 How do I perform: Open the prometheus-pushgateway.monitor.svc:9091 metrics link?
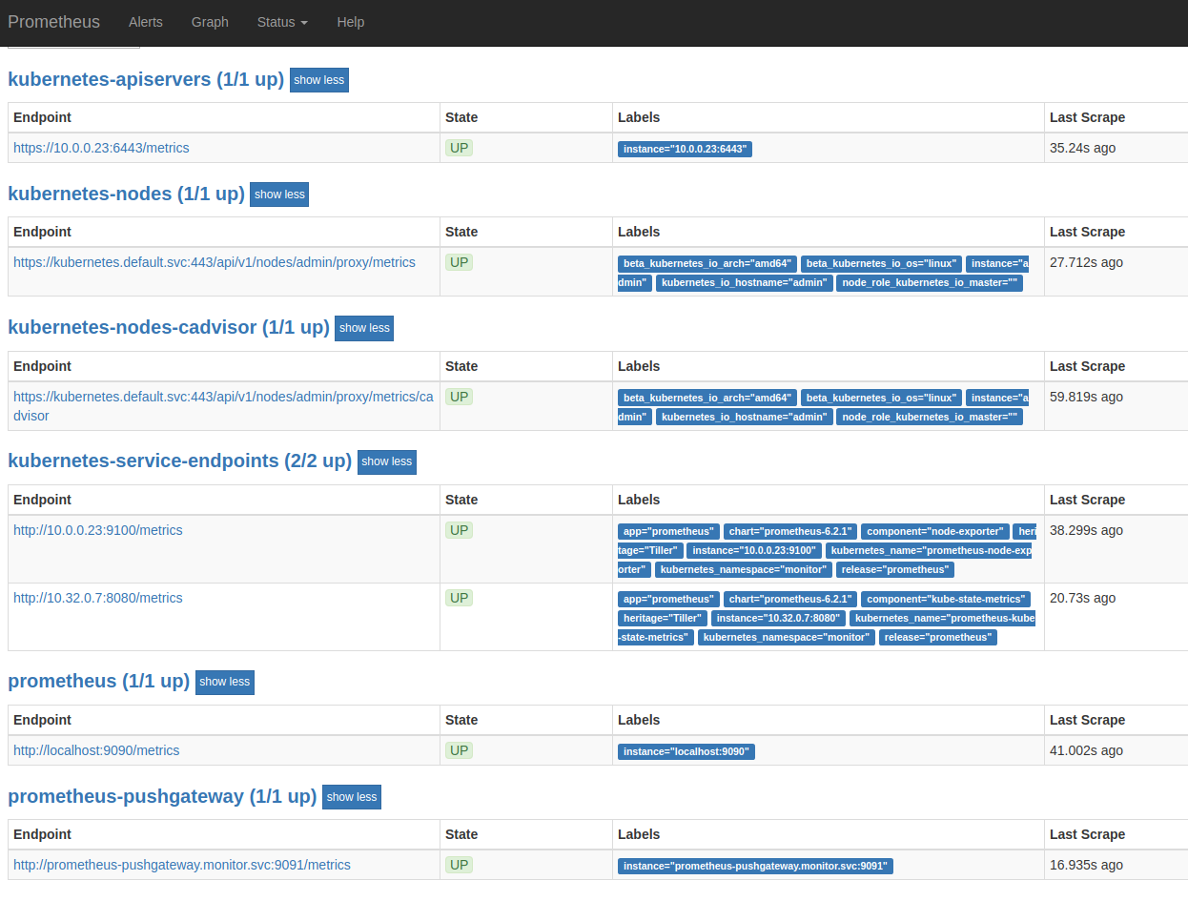(182, 865)
